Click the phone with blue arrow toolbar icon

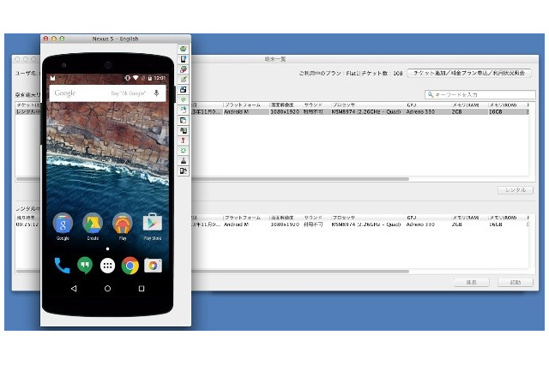point(183,59)
